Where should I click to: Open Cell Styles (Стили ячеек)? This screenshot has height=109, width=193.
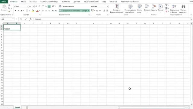(x=139, y=9)
